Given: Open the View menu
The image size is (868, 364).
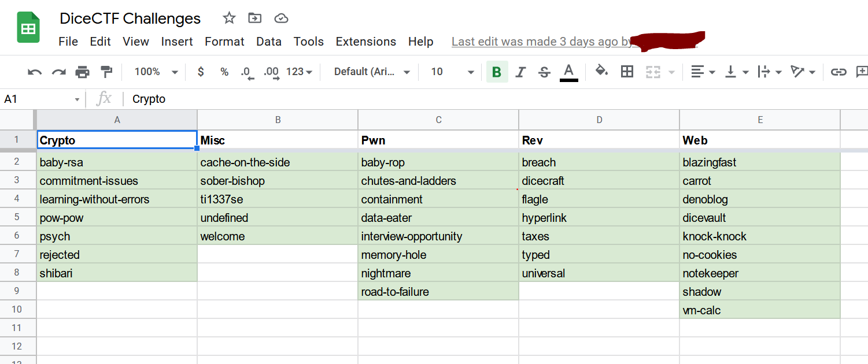Looking at the screenshot, I should [136, 42].
